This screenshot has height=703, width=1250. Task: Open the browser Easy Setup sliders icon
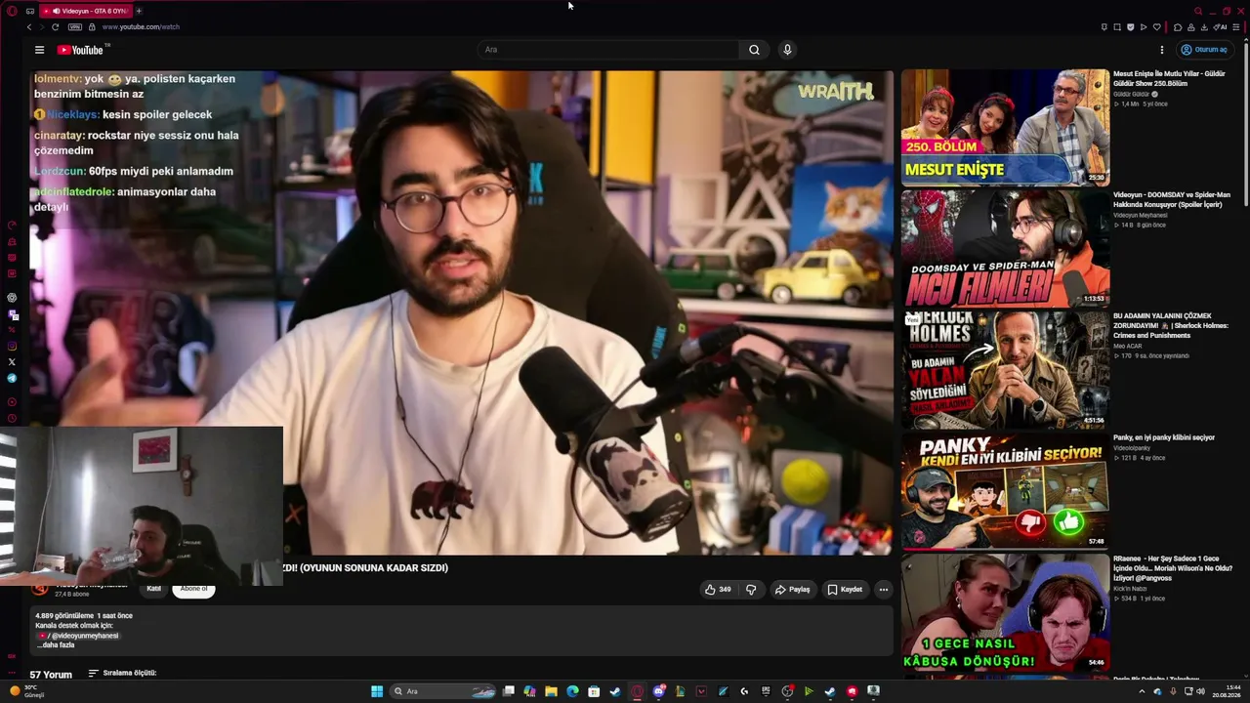1236,27
